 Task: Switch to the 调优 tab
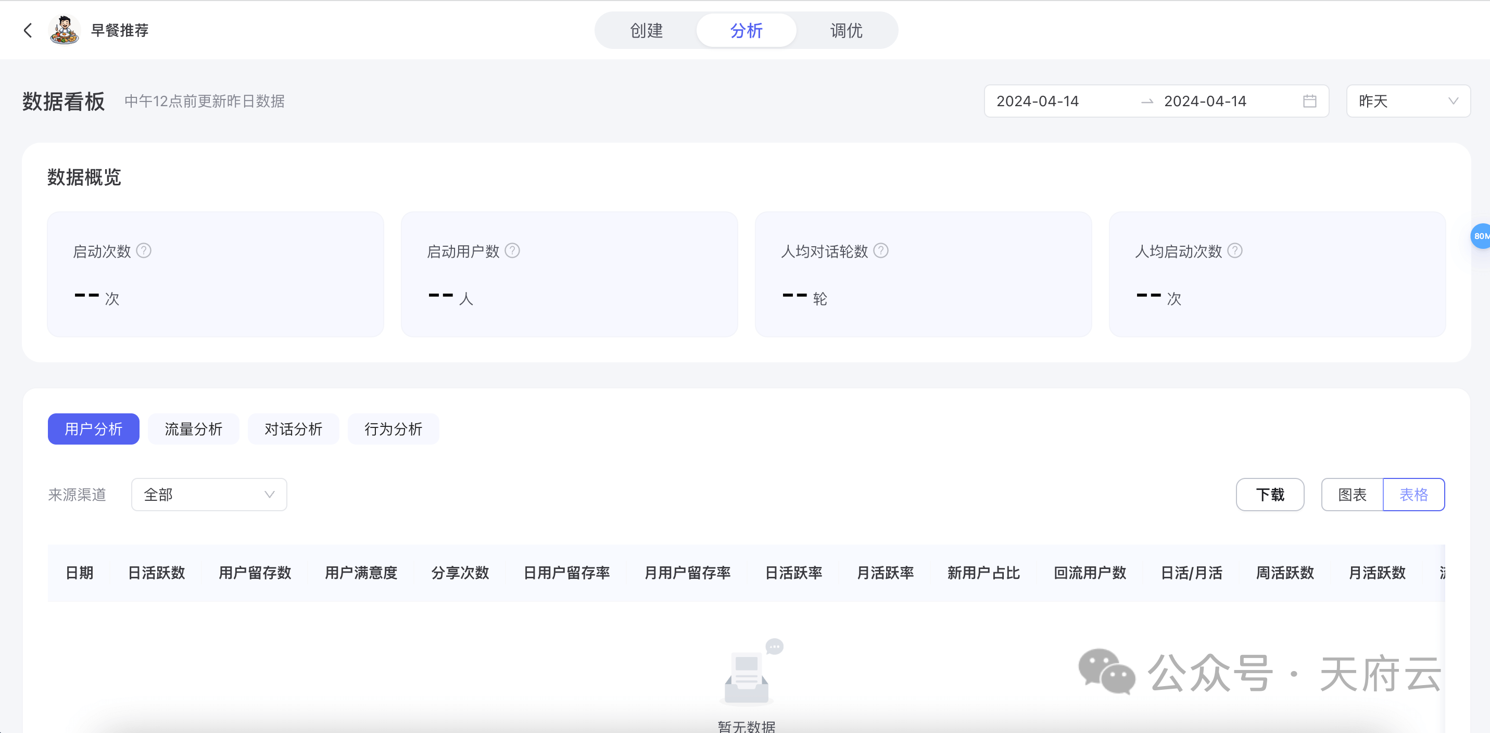[845, 30]
